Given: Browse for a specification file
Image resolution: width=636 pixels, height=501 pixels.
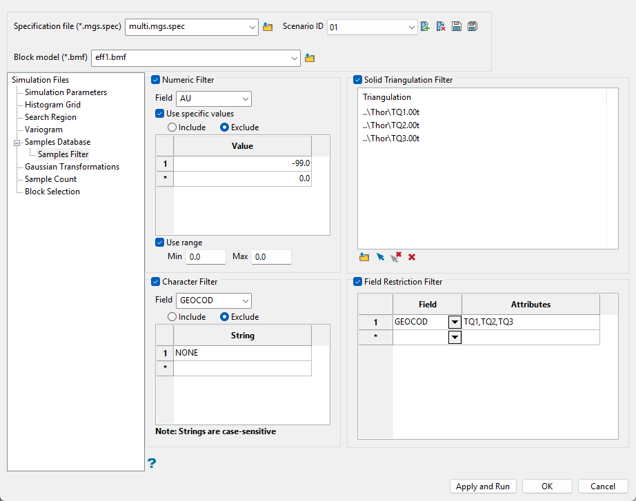Looking at the screenshot, I should [268, 27].
